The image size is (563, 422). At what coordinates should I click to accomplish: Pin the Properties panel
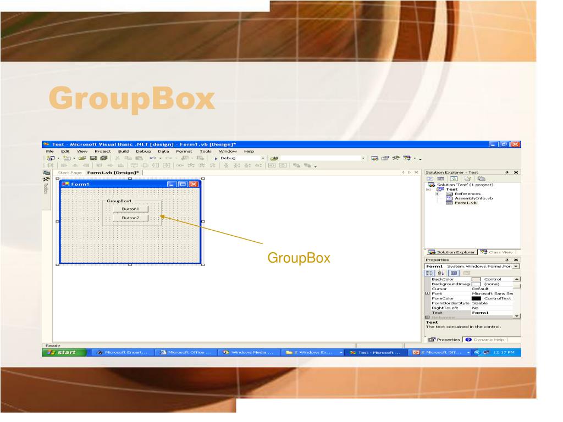(x=506, y=260)
